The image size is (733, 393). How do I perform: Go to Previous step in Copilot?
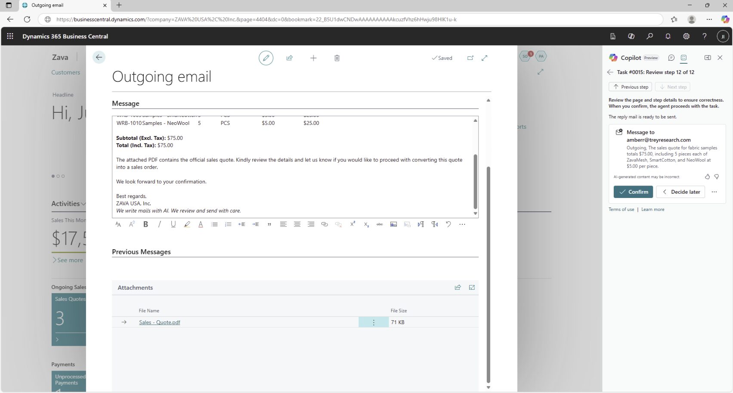[630, 87]
